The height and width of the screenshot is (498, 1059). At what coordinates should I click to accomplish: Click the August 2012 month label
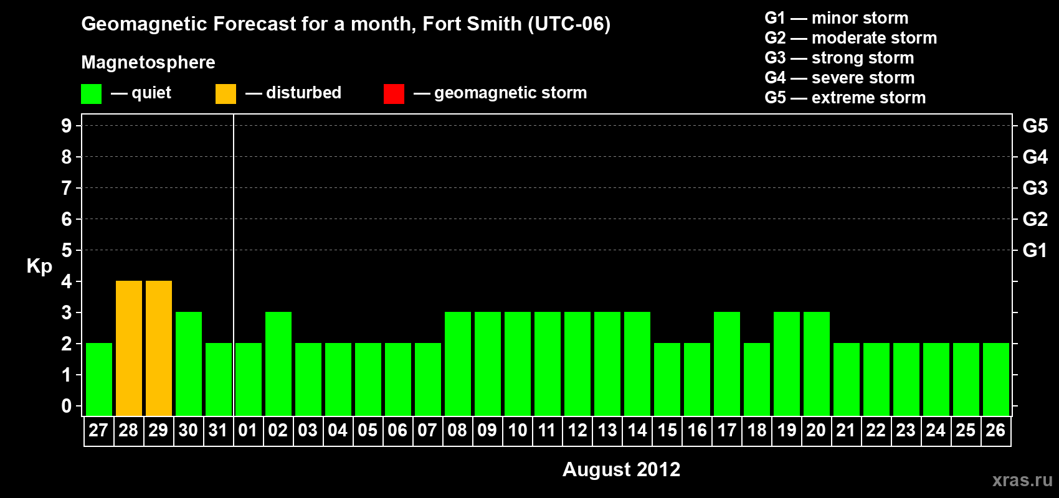pyautogui.click(x=621, y=469)
